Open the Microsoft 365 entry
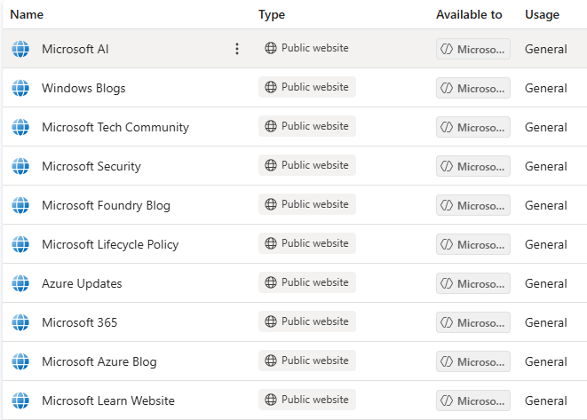Screen dimensions: 587x420 pyautogui.click(x=79, y=322)
